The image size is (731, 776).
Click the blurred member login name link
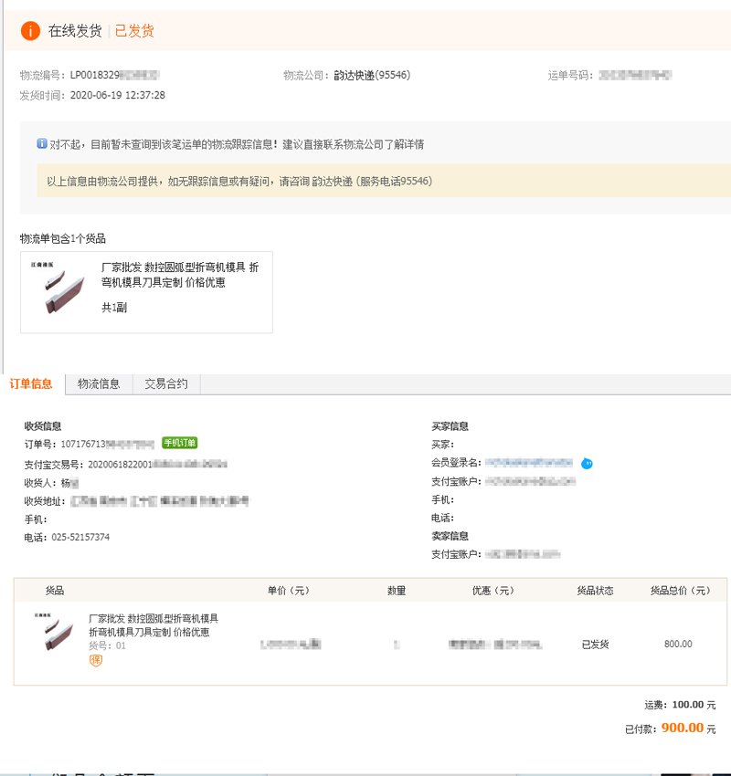click(528, 463)
